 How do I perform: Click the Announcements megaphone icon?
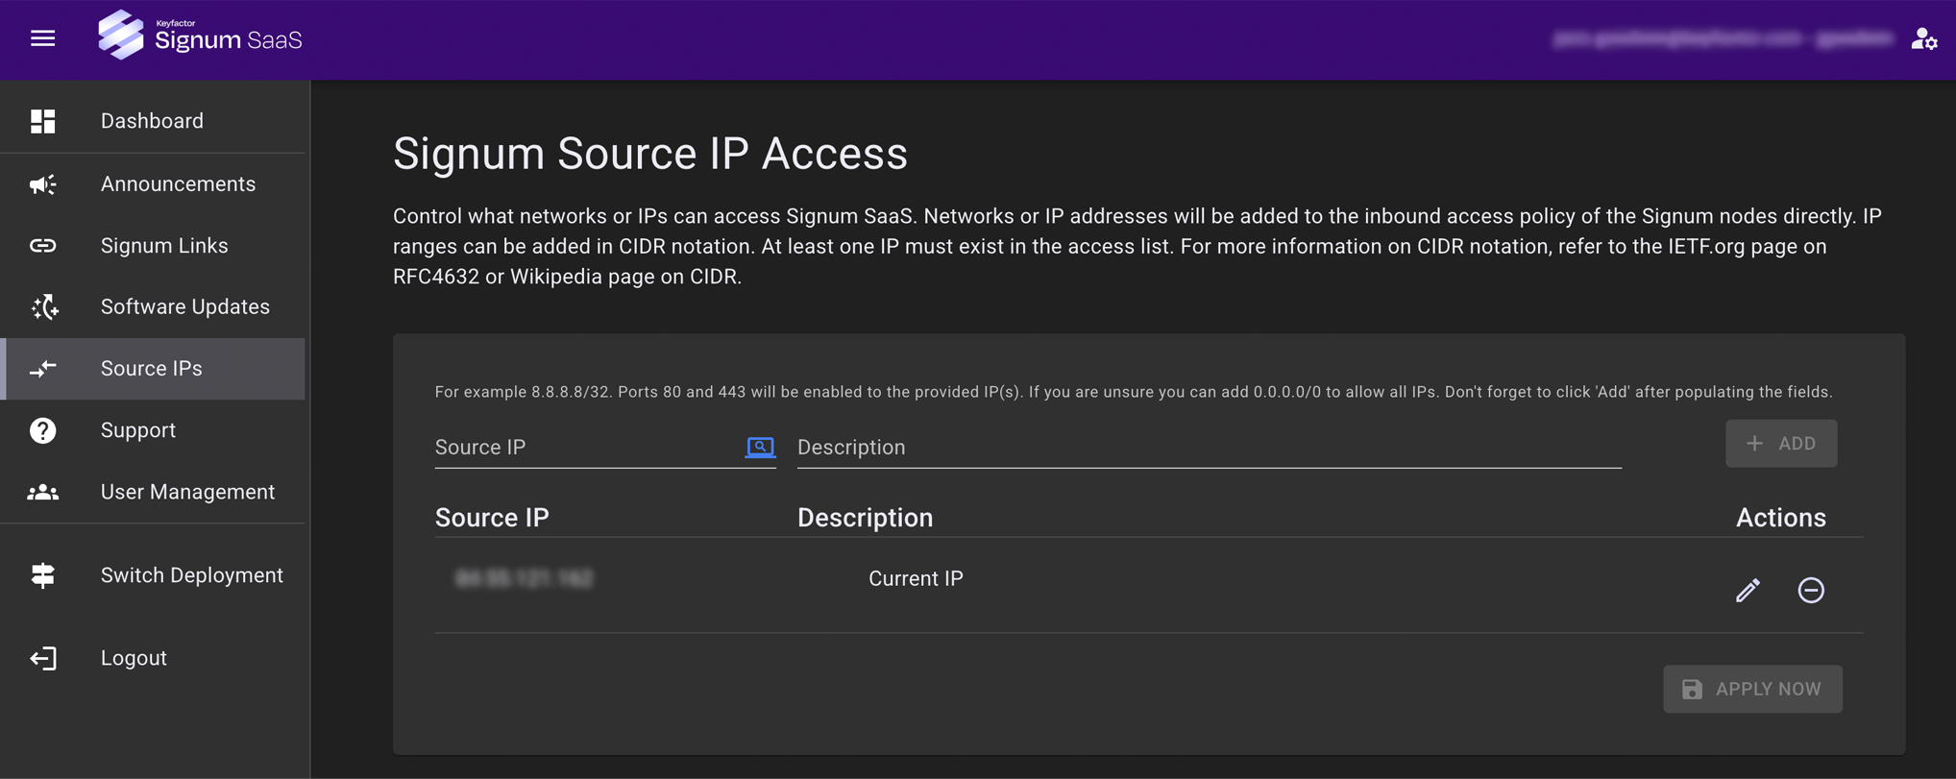43,184
